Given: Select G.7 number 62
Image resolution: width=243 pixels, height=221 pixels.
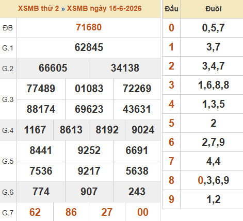Looking at the screenshot, I should [35, 212].
